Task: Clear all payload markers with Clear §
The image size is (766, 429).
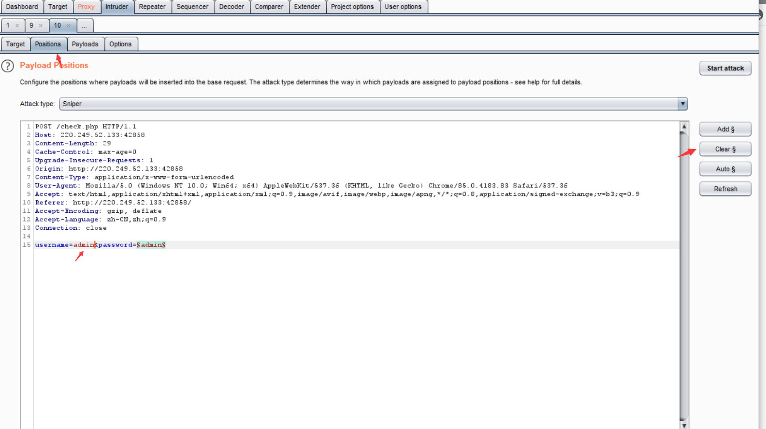Action: [725, 149]
